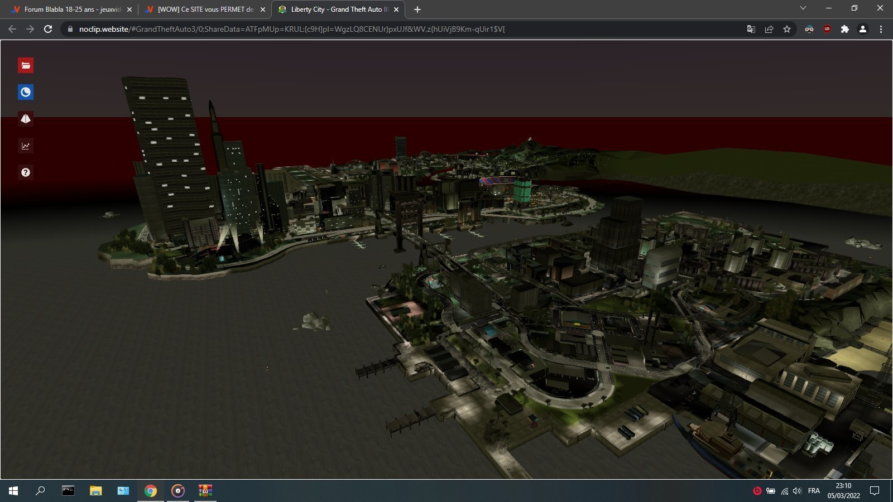Bookmark this tab with the star
Screen dimensions: 893x502
[787, 29]
